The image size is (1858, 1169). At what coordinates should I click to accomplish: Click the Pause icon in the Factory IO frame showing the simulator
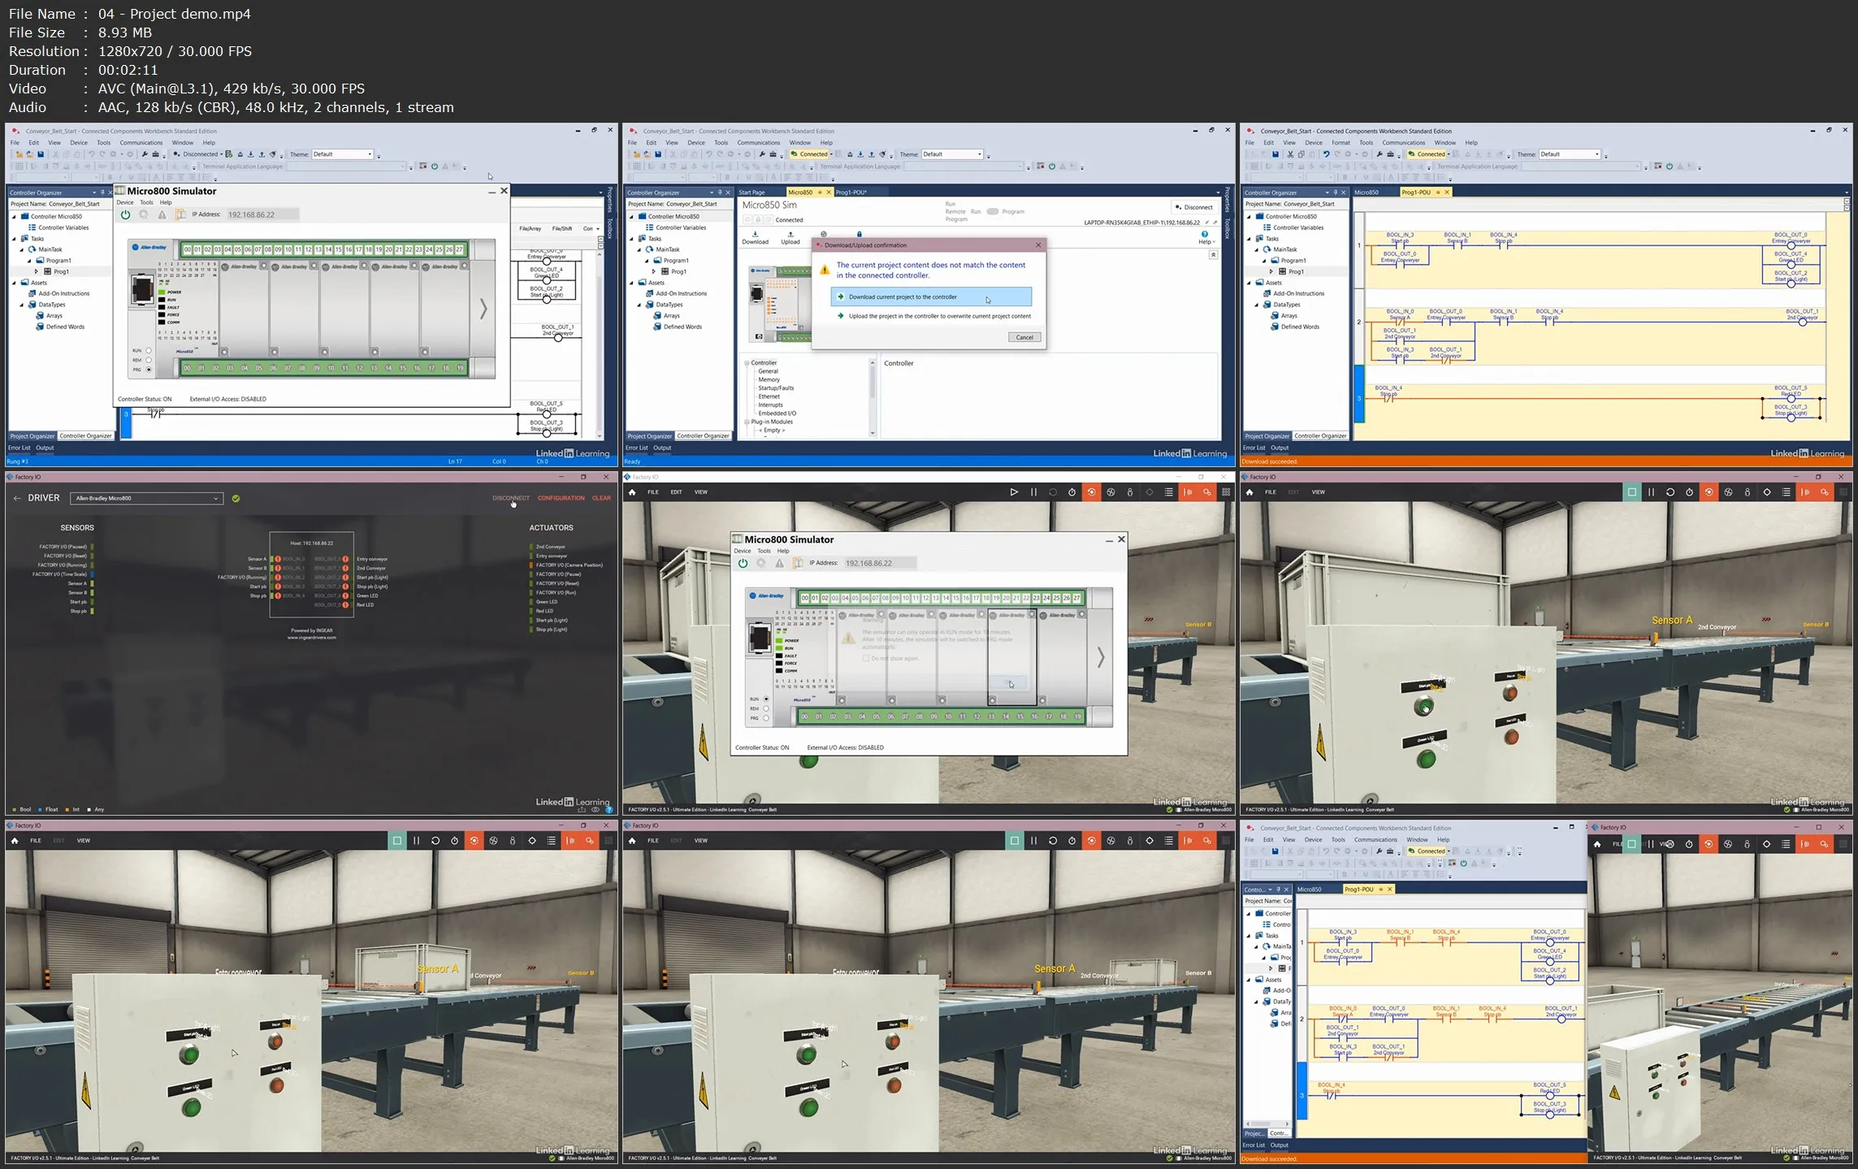pos(1033,492)
